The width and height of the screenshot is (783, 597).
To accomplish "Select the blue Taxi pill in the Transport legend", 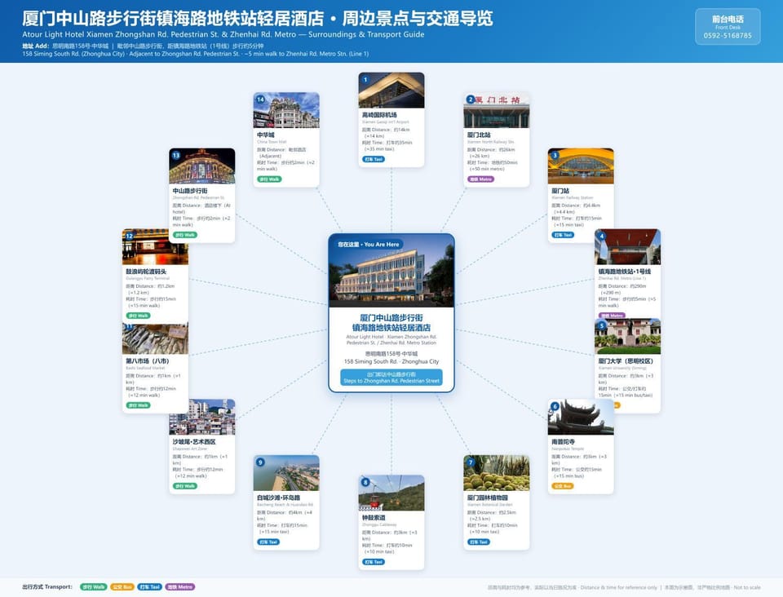I will point(150,587).
